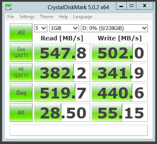Click the CrystalDiskMark app icon in title bar
Screen dimensions: 157x144
(x=8, y=7)
